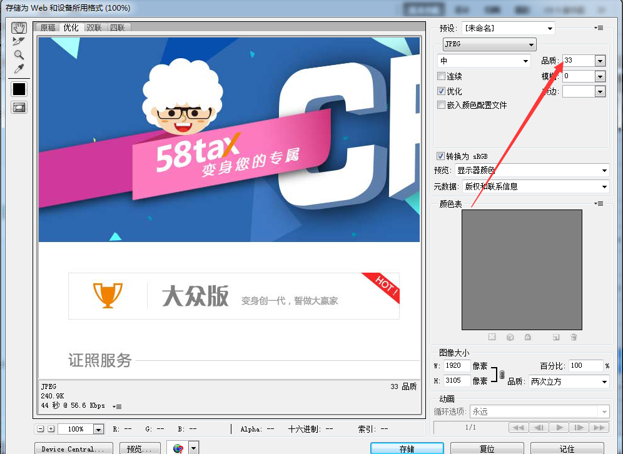
Task: Open the optimize panel flyout menu
Action: pyautogui.click(x=599, y=28)
